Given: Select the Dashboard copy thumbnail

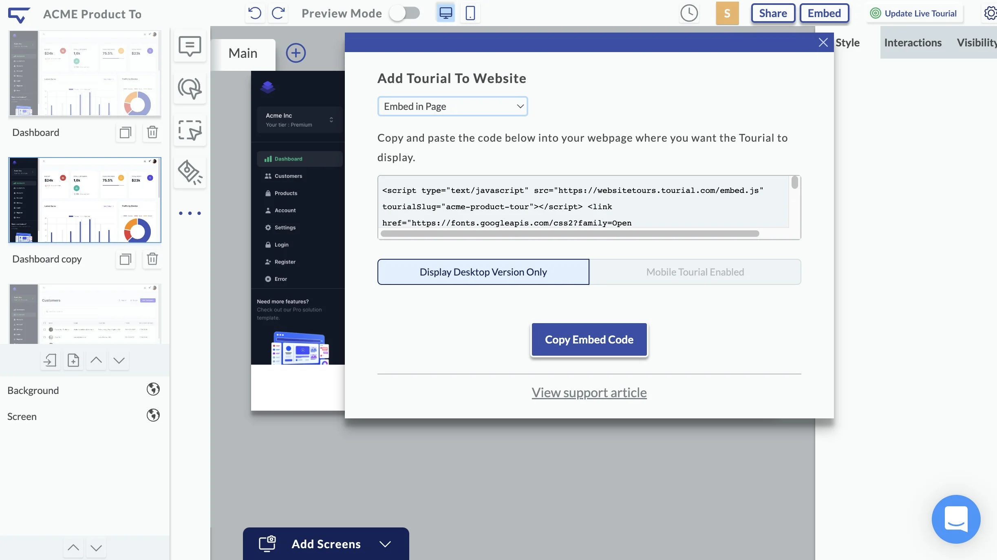Looking at the screenshot, I should point(85,200).
